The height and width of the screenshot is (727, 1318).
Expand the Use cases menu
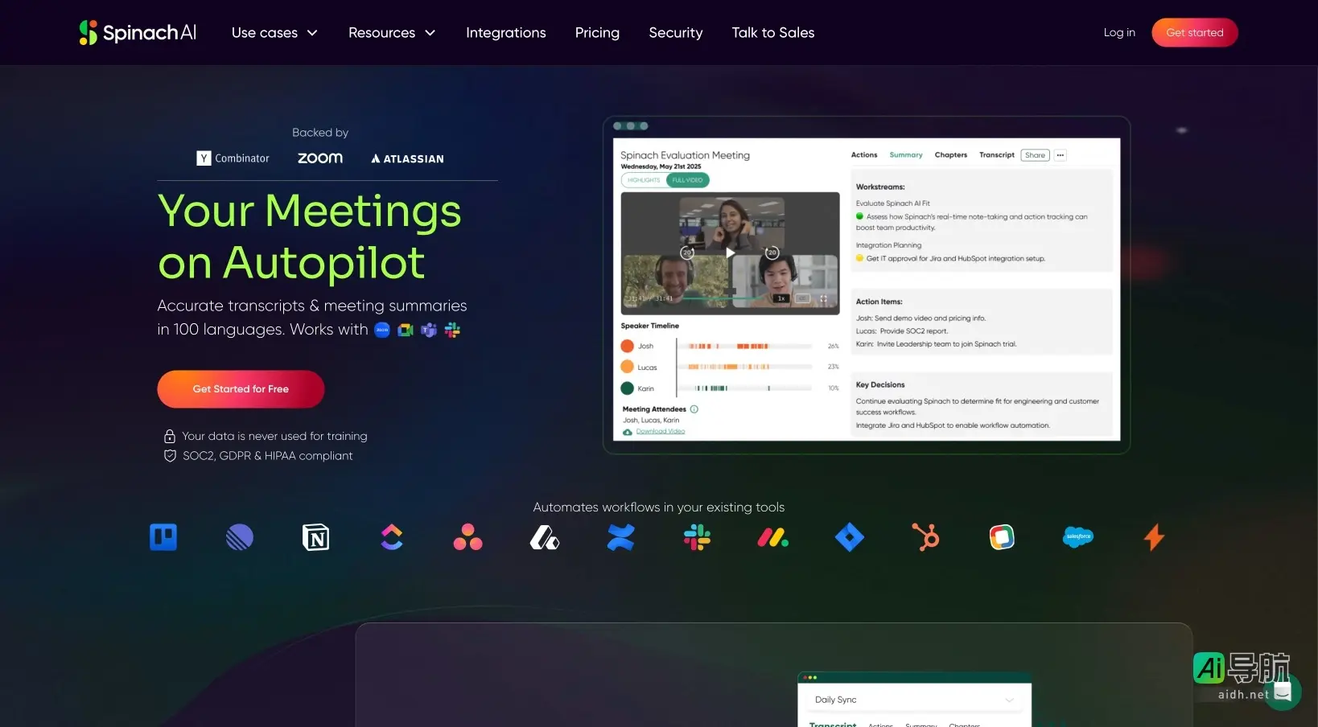pos(274,33)
